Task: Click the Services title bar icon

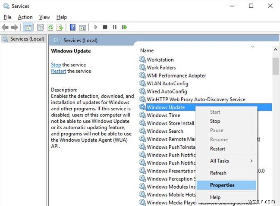Action: click(x=6, y=6)
